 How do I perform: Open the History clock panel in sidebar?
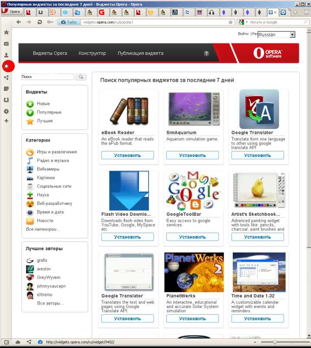point(7,111)
